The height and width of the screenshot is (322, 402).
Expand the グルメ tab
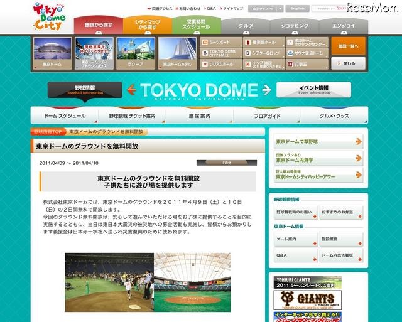tap(246, 26)
